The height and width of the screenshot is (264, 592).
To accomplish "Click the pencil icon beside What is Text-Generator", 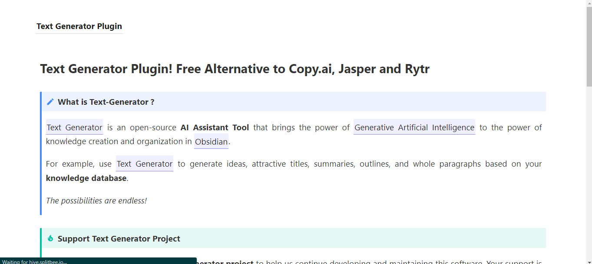I will tap(50, 102).
